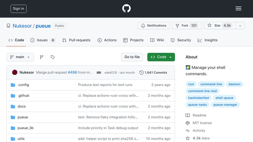Viewport: 253px width, 142px height.
Task: Open the pueue repository name link
Action: click(43, 26)
